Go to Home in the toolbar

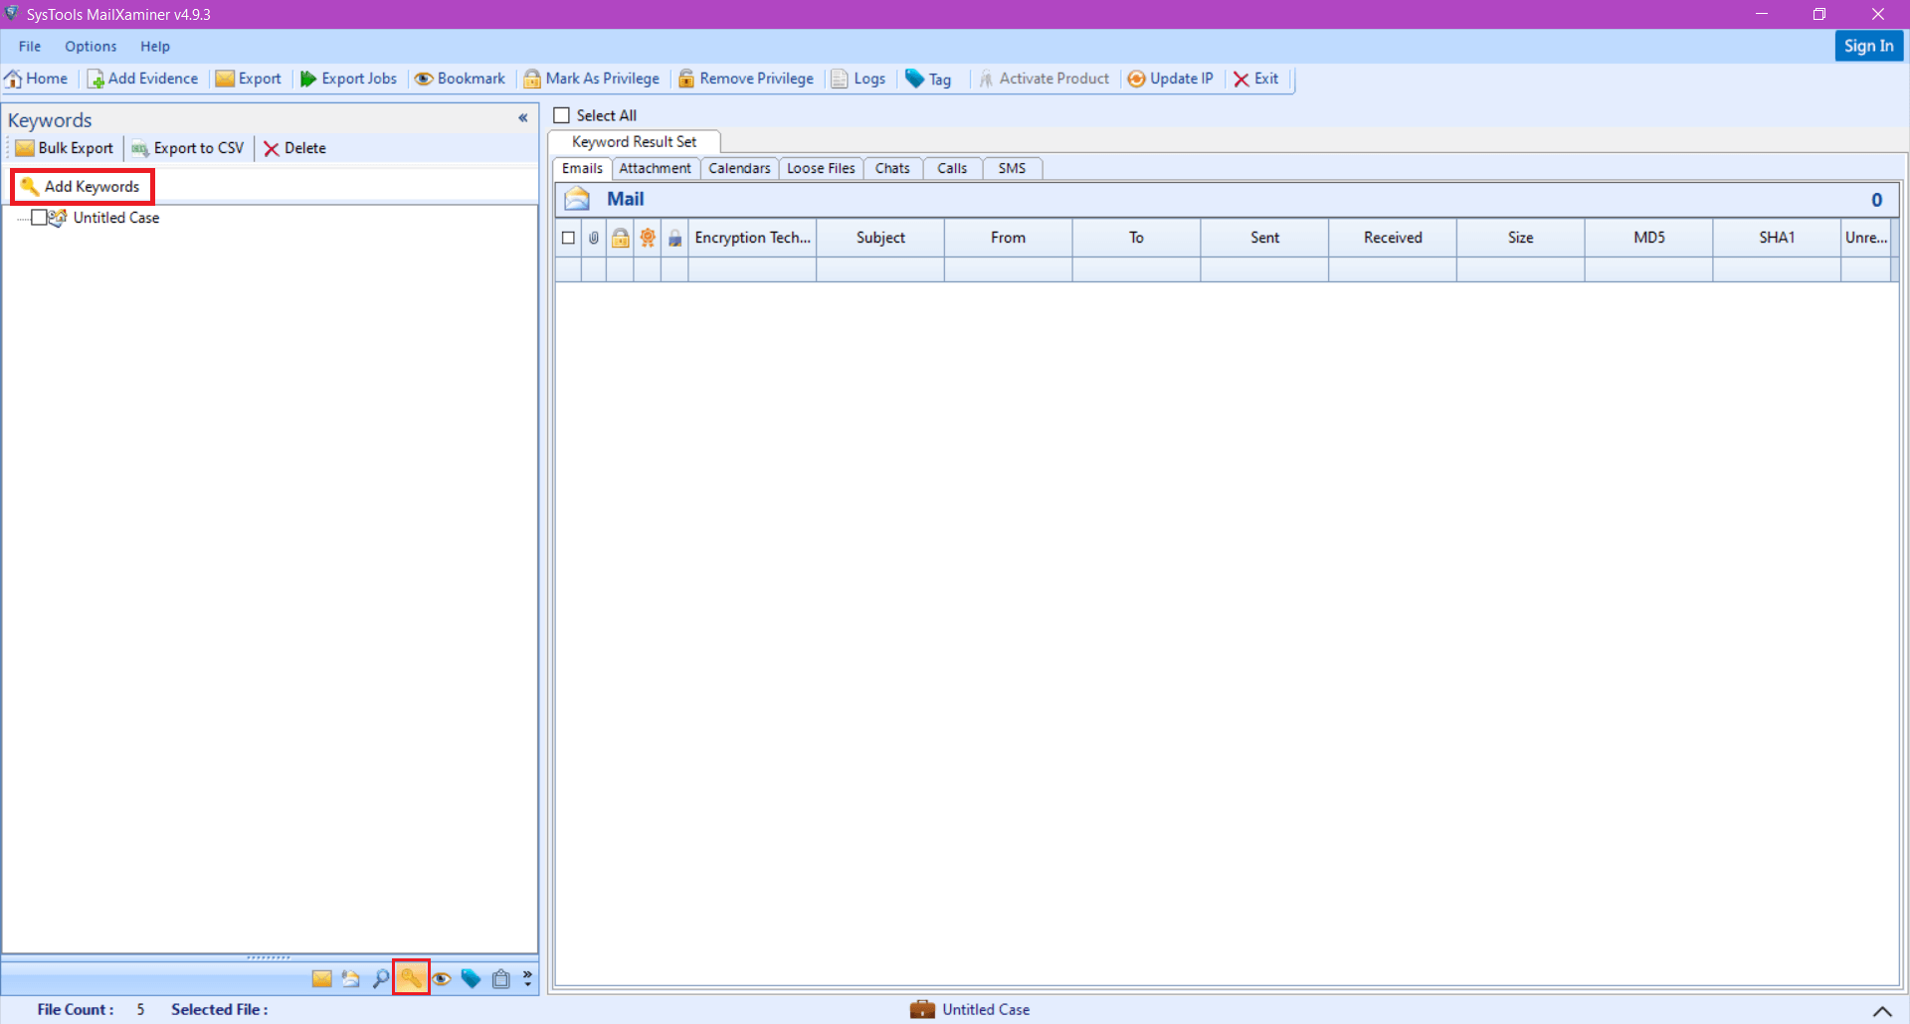pyautogui.click(x=36, y=79)
